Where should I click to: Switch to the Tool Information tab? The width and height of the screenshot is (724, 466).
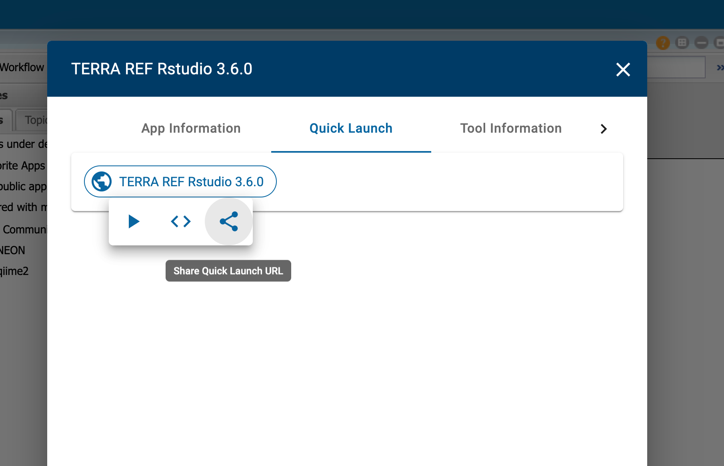pos(511,128)
